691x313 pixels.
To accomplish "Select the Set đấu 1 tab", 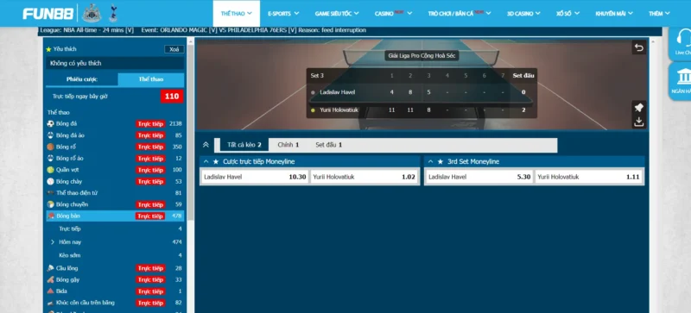I will click(x=329, y=144).
